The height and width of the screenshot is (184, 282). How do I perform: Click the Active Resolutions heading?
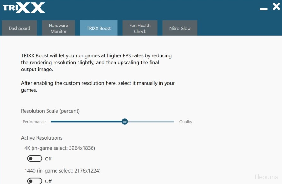[x=41, y=138]
